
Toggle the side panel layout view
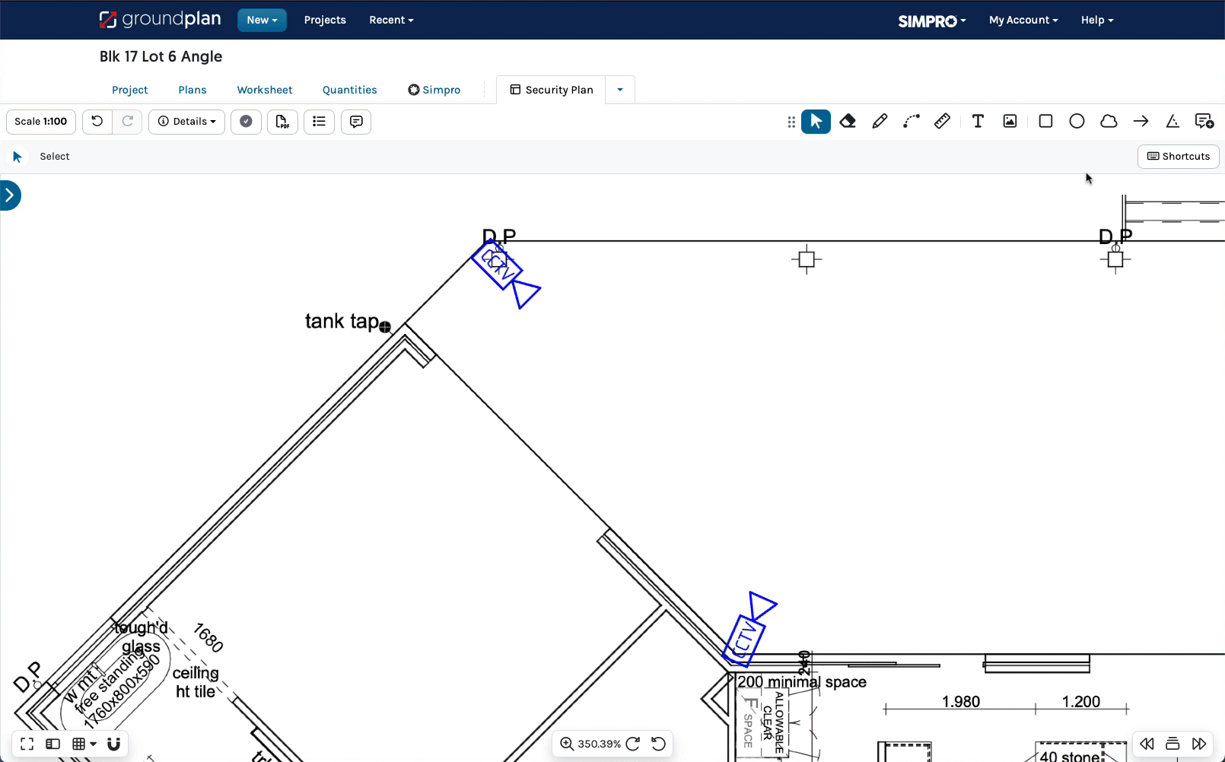pos(52,744)
